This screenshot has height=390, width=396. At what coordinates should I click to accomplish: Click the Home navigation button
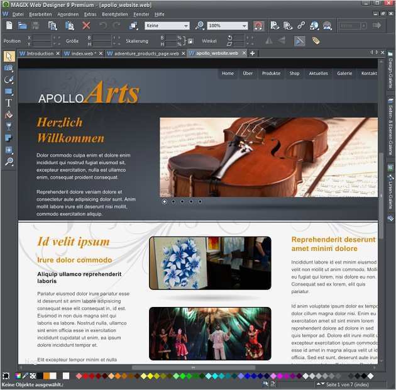(x=228, y=74)
